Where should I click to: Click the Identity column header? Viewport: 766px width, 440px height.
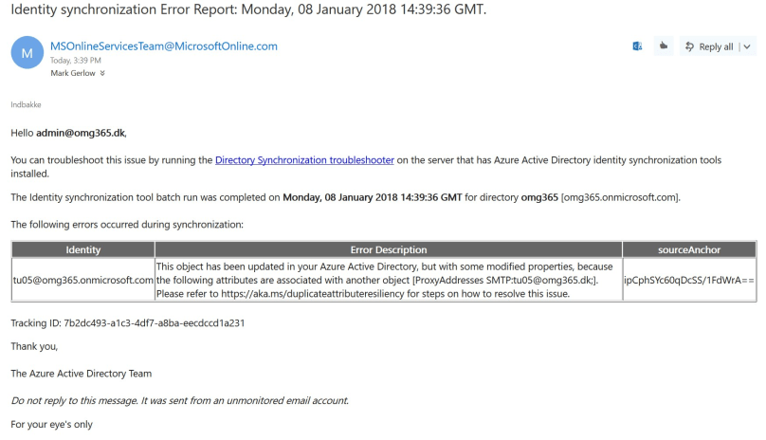click(x=82, y=249)
